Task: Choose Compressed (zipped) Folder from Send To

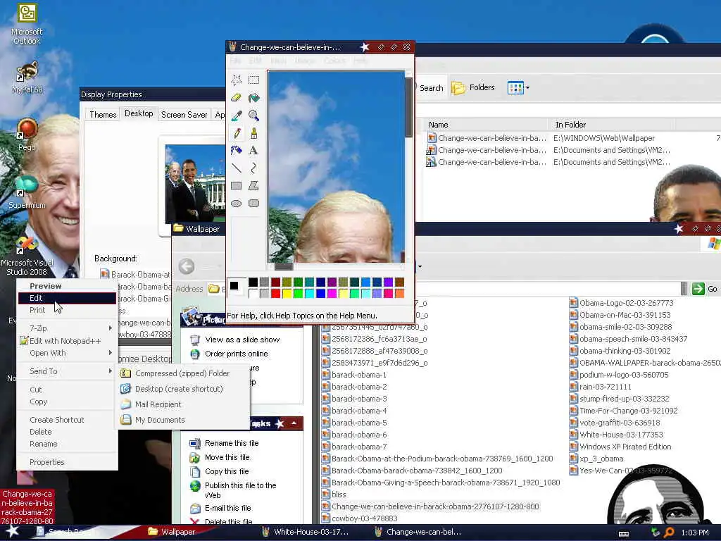Action: [x=182, y=373]
